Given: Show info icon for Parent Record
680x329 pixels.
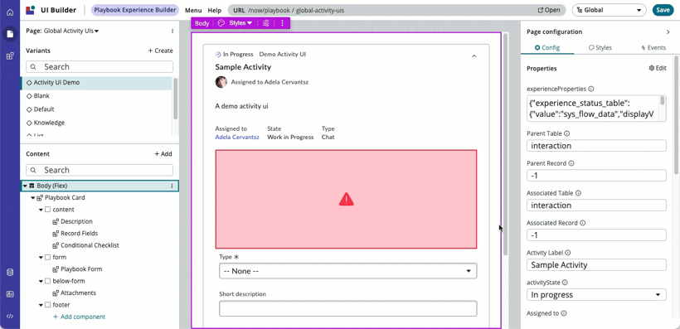Looking at the screenshot, I should [571, 163].
